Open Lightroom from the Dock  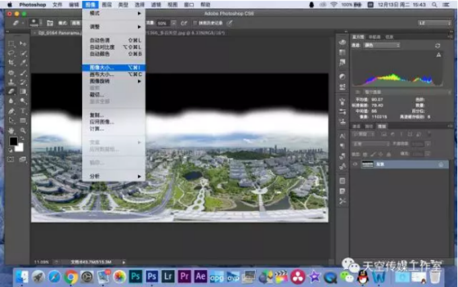pyautogui.click(x=168, y=276)
